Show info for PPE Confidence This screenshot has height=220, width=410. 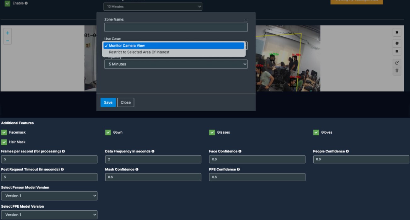pyautogui.click(x=238, y=169)
